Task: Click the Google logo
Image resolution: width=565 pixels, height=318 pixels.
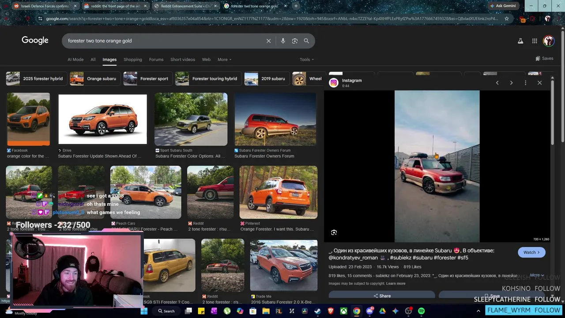Action: click(x=35, y=41)
